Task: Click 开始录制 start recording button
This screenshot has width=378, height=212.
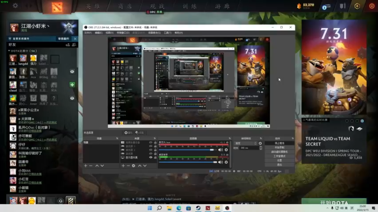Action: click(279, 147)
